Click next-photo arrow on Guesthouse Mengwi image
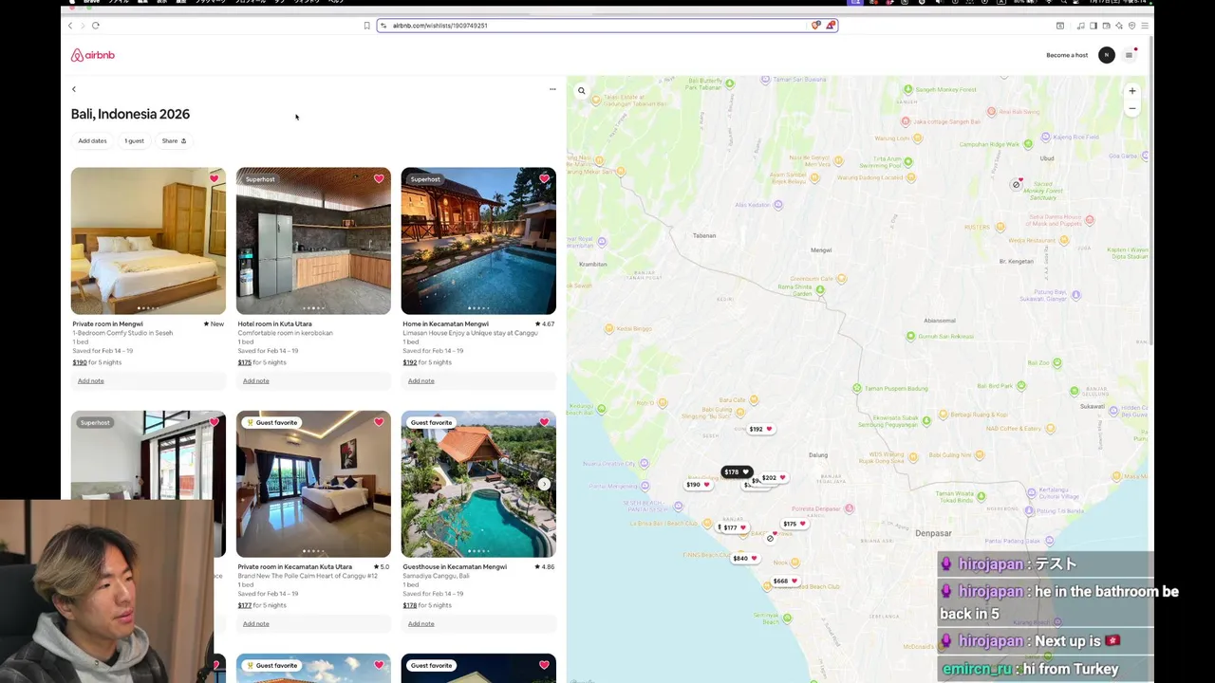Image resolution: width=1215 pixels, height=683 pixels. (x=544, y=484)
